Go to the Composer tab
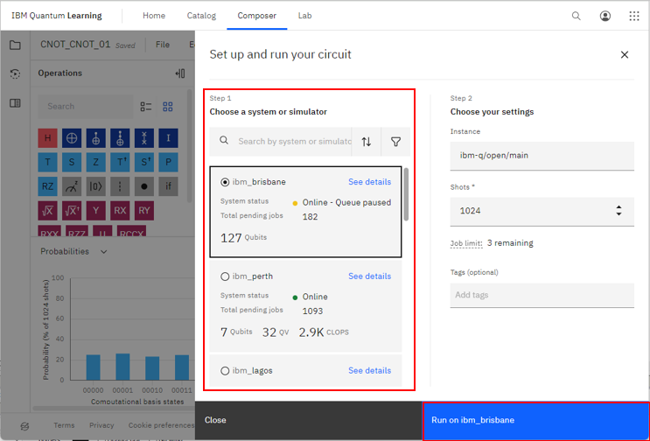The image size is (650, 441). pyautogui.click(x=256, y=16)
